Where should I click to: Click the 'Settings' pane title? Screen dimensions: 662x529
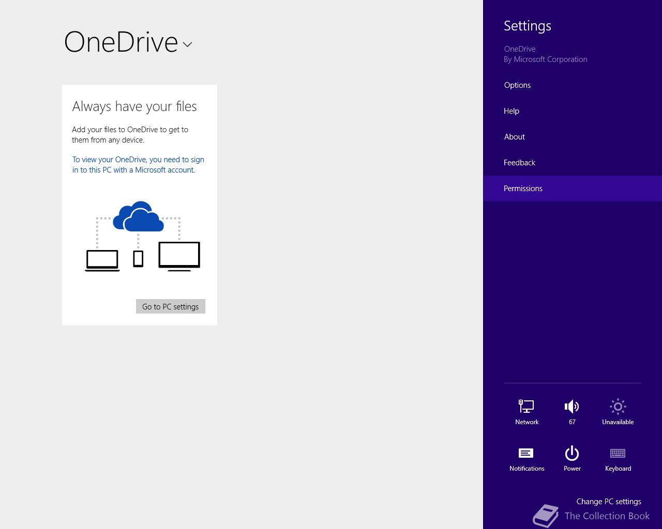click(x=528, y=26)
